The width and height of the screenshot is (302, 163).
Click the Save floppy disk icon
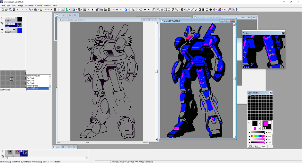click(14, 10)
